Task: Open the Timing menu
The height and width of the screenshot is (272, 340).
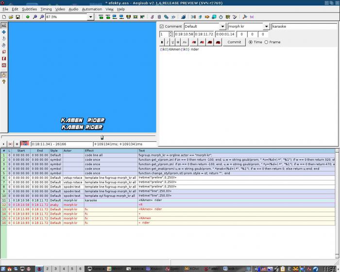Action: point(46,9)
